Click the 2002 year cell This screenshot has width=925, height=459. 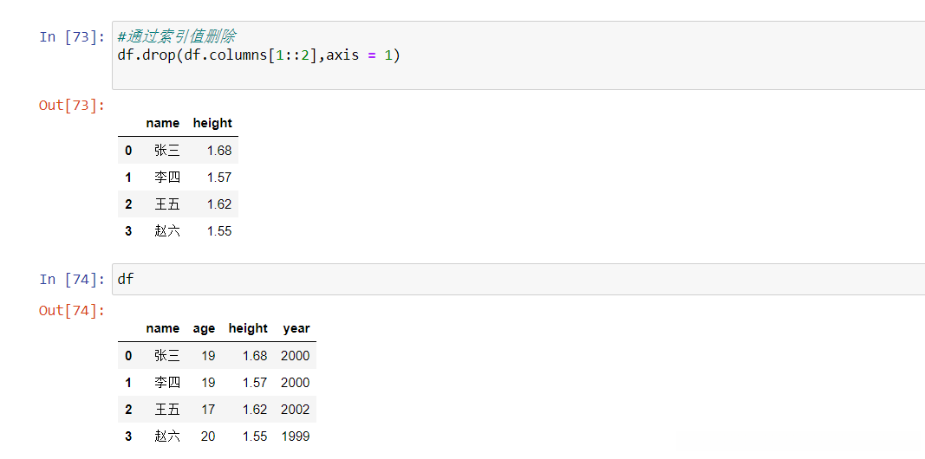point(295,409)
